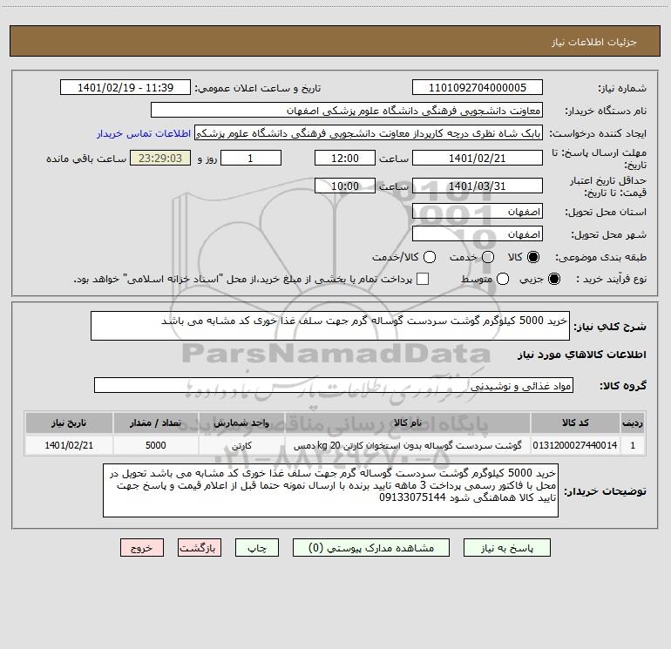
Task: Click the response deadline date 1401/02/21 field
Action: point(478,158)
